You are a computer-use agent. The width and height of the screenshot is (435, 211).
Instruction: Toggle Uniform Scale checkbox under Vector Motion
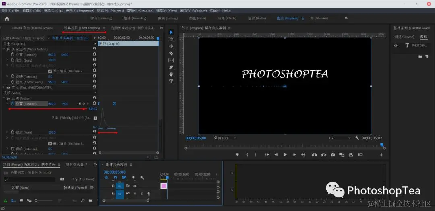pos(50,71)
